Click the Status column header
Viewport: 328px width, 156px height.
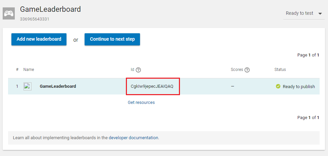coord(280,70)
